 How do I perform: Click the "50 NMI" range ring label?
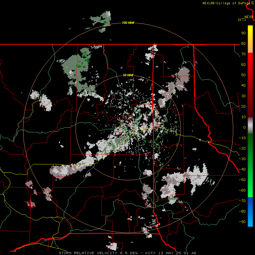128,75
